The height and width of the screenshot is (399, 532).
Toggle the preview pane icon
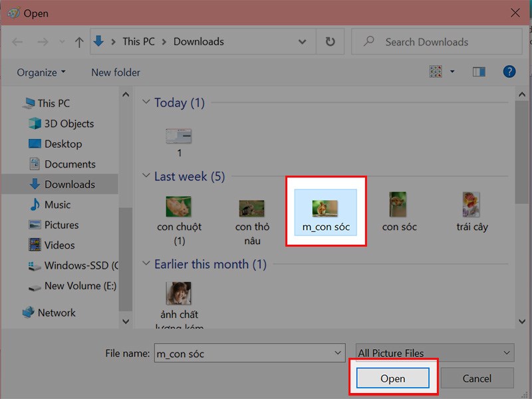click(x=479, y=72)
